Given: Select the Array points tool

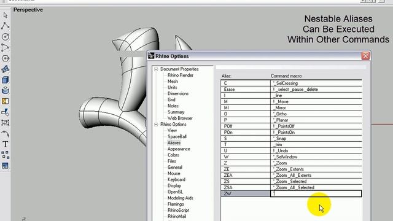Looking at the screenshot, I should [x=6, y=155].
